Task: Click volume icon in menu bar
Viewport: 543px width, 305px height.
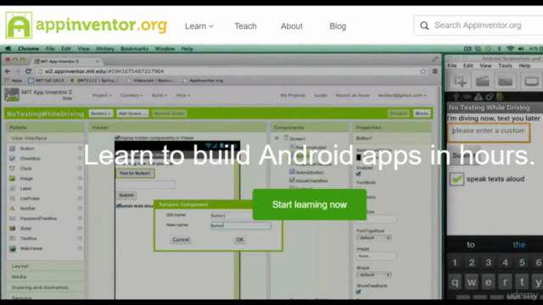Action: 521,49
